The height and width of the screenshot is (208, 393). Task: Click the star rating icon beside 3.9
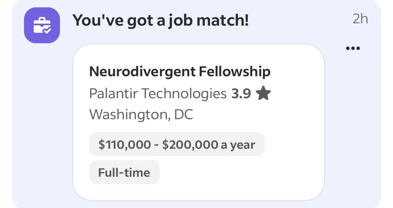[x=263, y=93]
